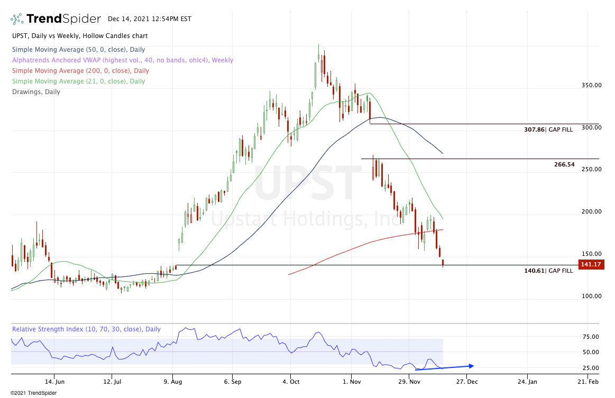
Task: Click the 100.00 price axis label
Action: tap(591, 296)
